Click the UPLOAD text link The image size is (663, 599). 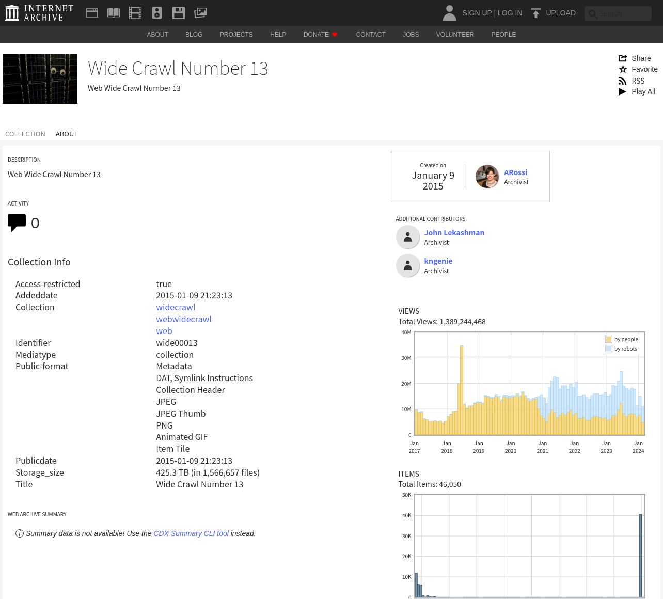(561, 13)
